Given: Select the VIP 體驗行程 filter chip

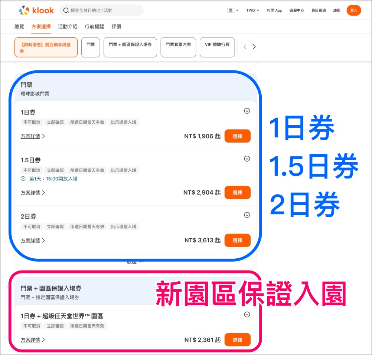Looking at the screenshot, I should [217, 47].
